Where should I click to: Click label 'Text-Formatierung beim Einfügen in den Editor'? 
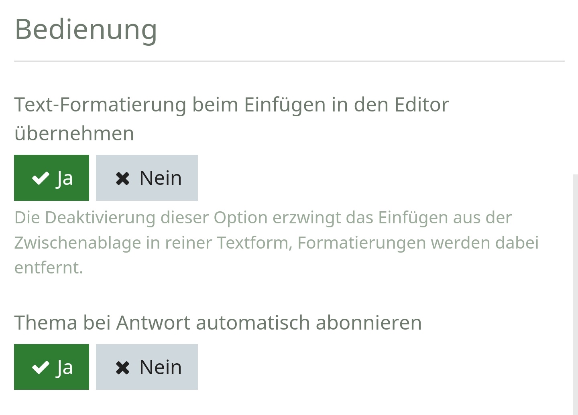tap(232, 105)
